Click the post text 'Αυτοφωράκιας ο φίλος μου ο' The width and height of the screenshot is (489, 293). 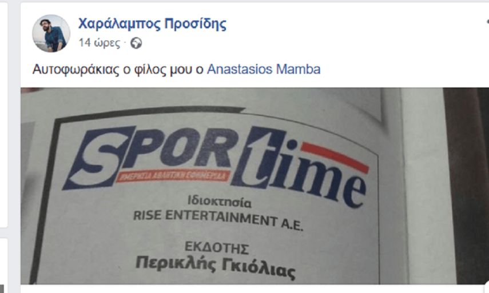tap(118, 69)
